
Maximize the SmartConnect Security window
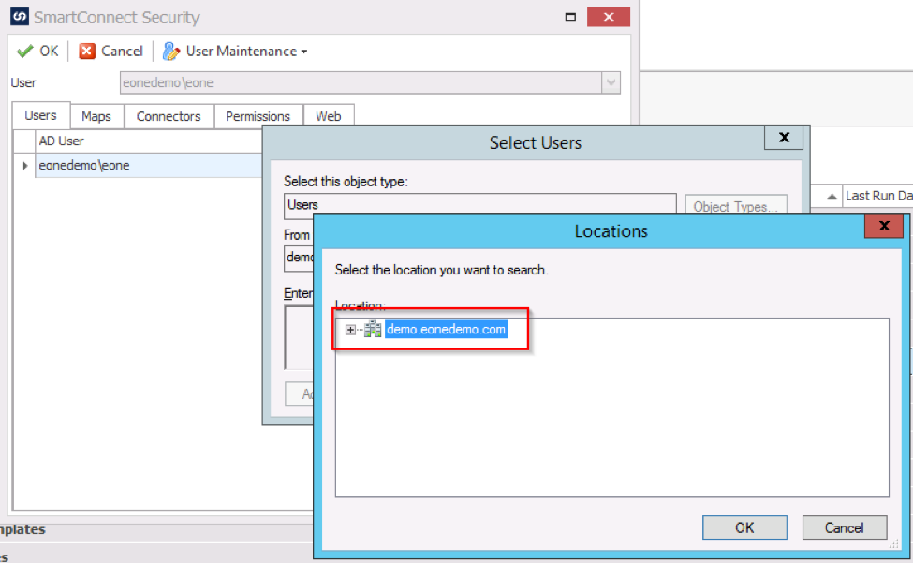[570, 17]
